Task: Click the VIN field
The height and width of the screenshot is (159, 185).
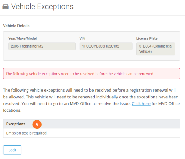Action: (106, 46)
